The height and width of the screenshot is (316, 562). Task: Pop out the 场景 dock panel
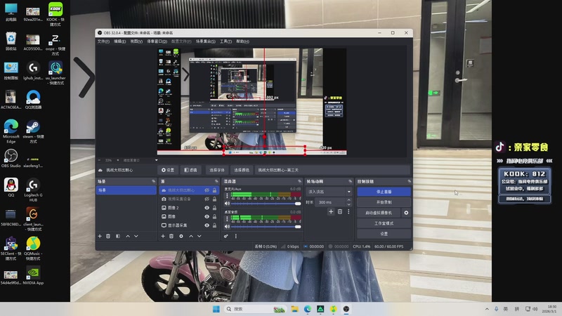[153, 182]
